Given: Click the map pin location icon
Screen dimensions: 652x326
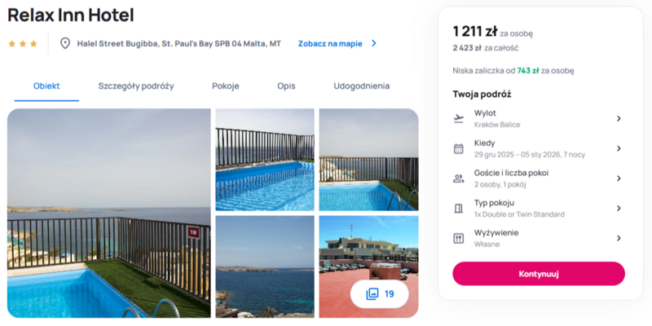Looking at the screenshot, I should [x=65, y=43].
